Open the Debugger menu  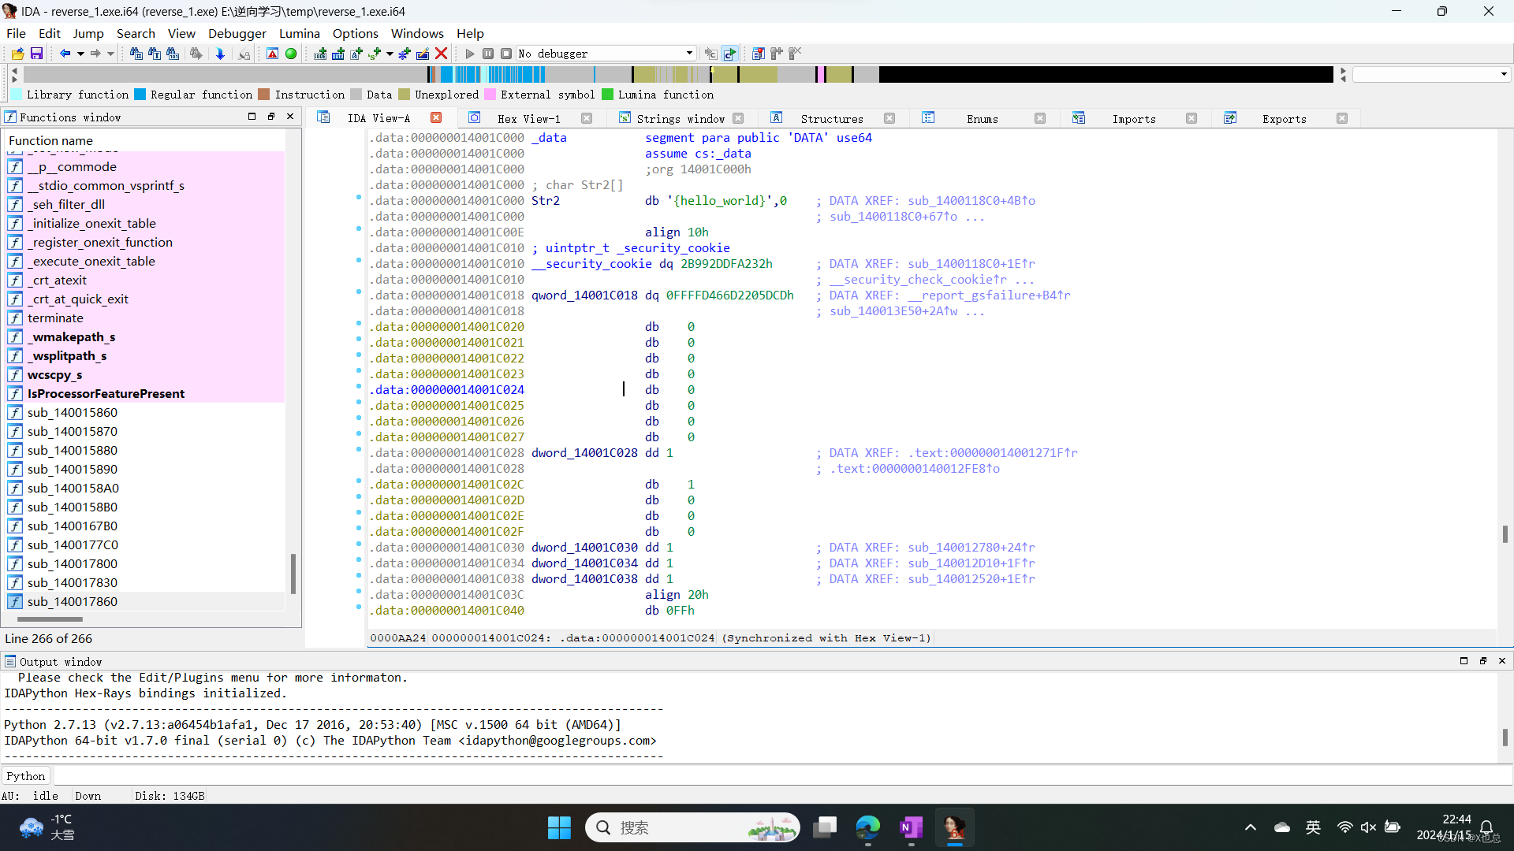(237, 33)
